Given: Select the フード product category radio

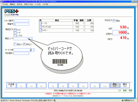Looking at the screenshot, I should tap(15, 33).
